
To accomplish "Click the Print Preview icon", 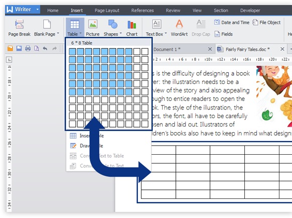I will [x=37, y=49].
